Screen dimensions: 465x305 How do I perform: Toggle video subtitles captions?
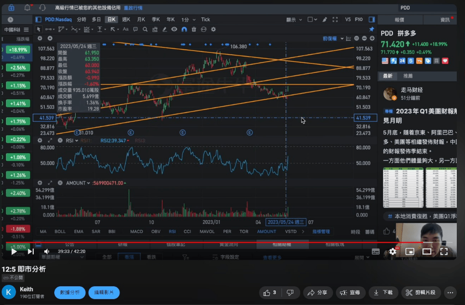click(x=376, y=252)
